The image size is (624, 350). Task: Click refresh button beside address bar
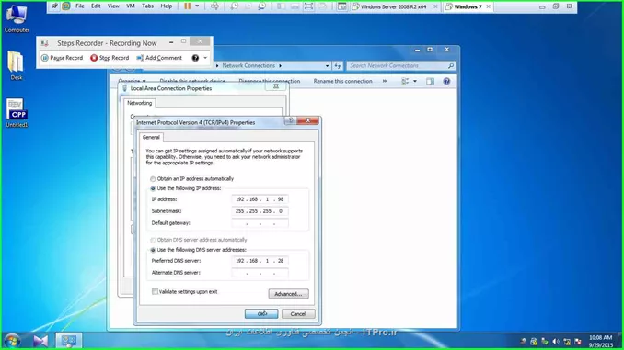[x=338, y=65]
